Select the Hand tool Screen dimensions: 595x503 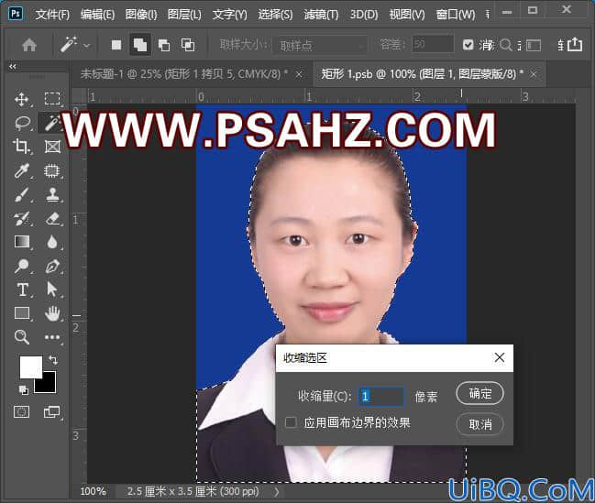coord(52,313)
